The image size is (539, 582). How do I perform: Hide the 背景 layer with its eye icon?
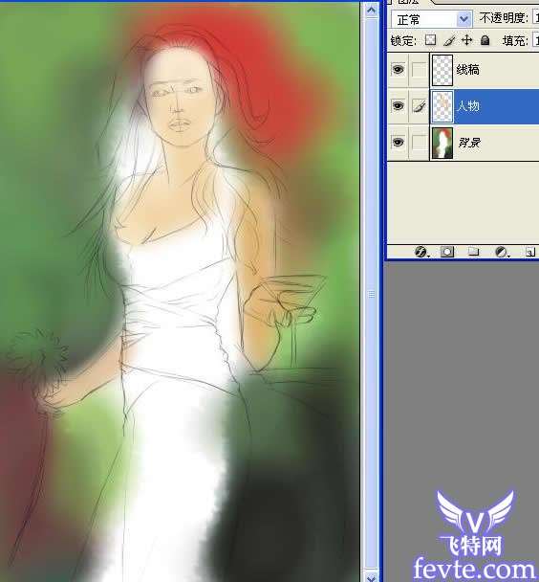[398, 143]
